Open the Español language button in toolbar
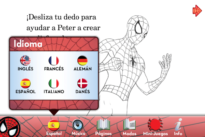Screen dimensions: 205x137 54,127
